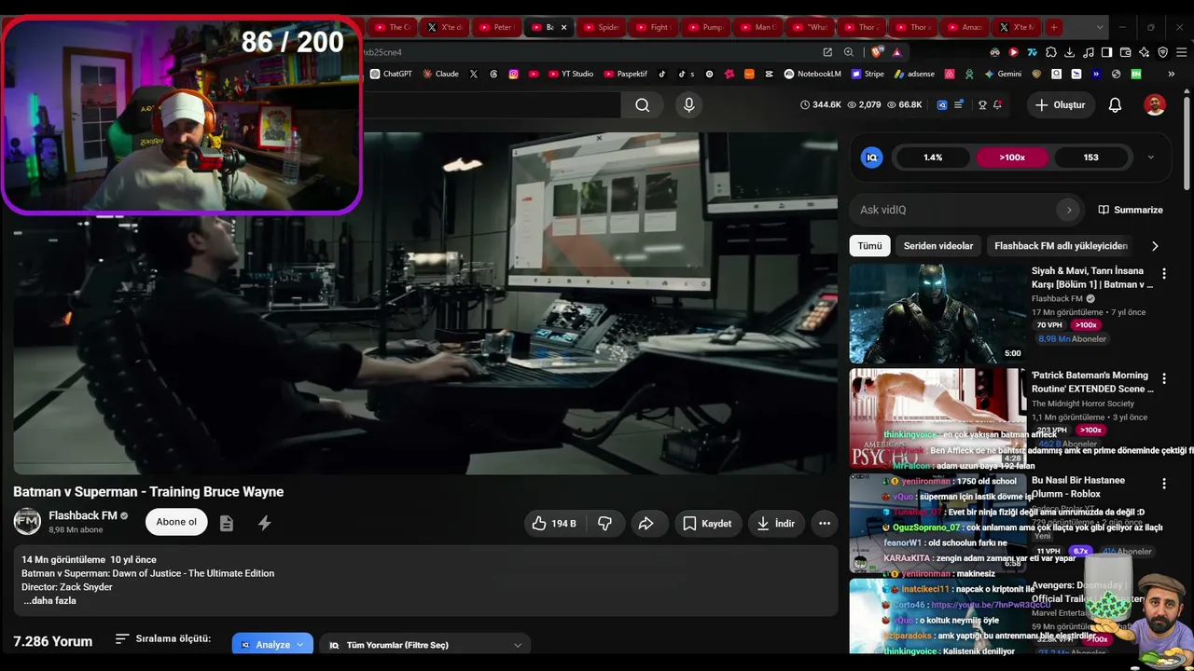Click the >100x score pill in vidIQ bar
The image size is (1194, 671).
(x=1012, y=157)
